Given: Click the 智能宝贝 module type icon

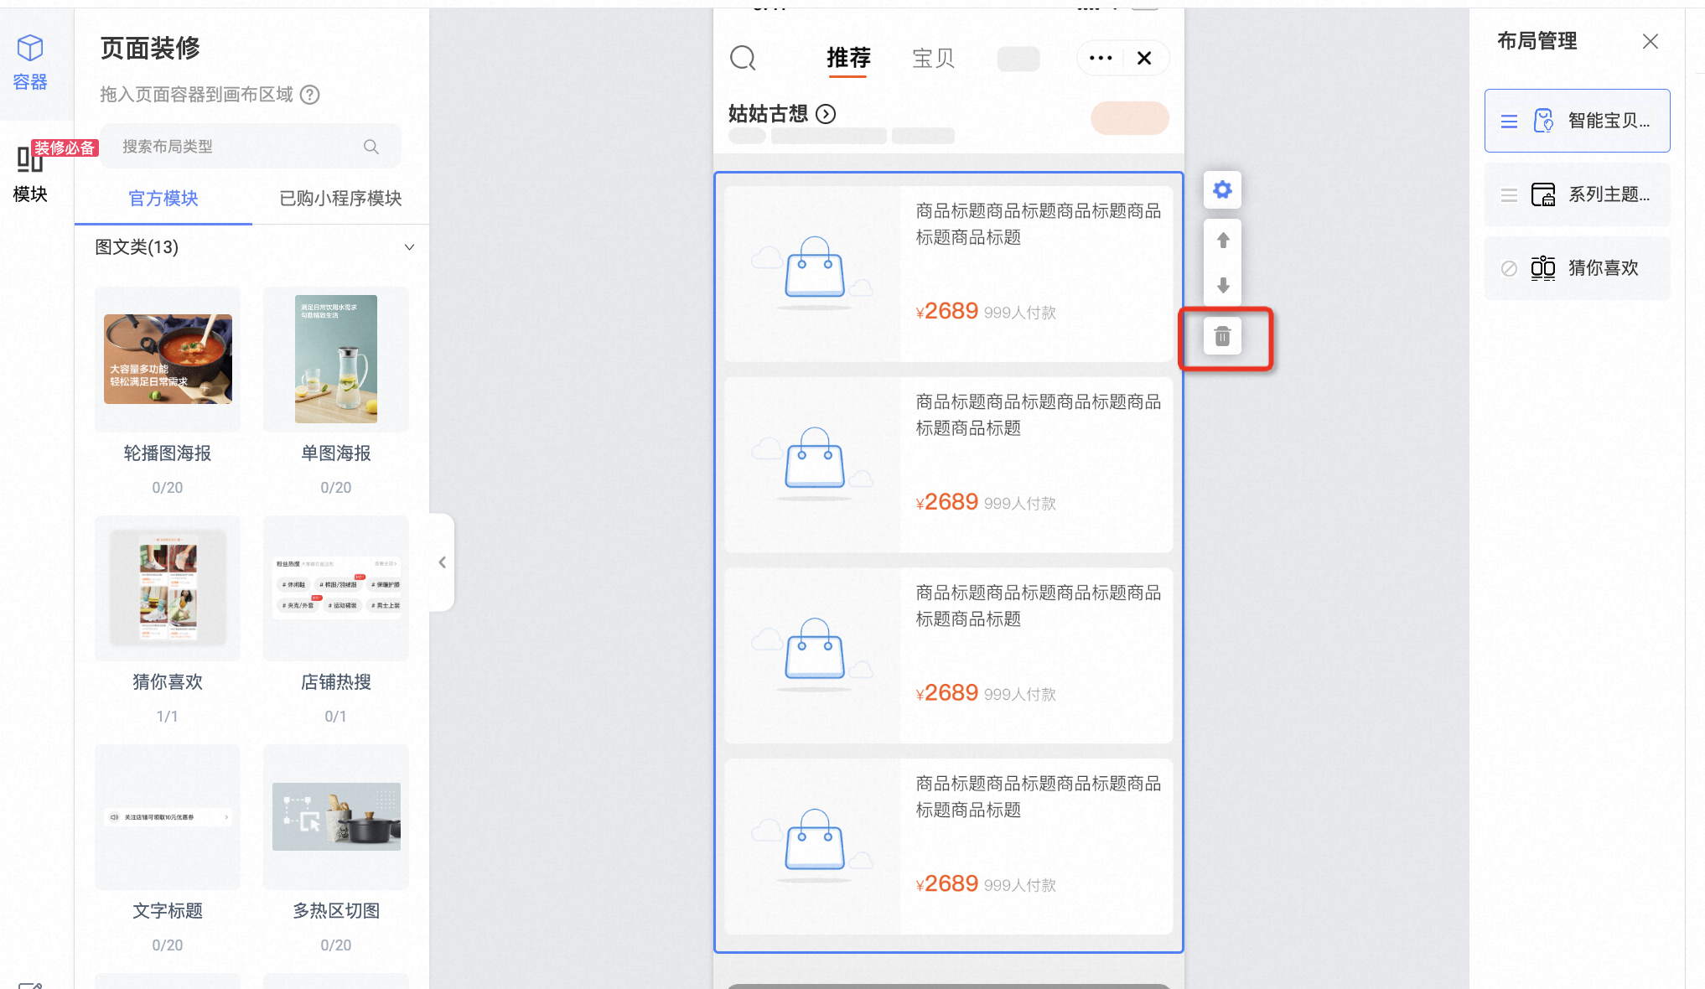Looking at the screenshot, I should [1543, 121].
